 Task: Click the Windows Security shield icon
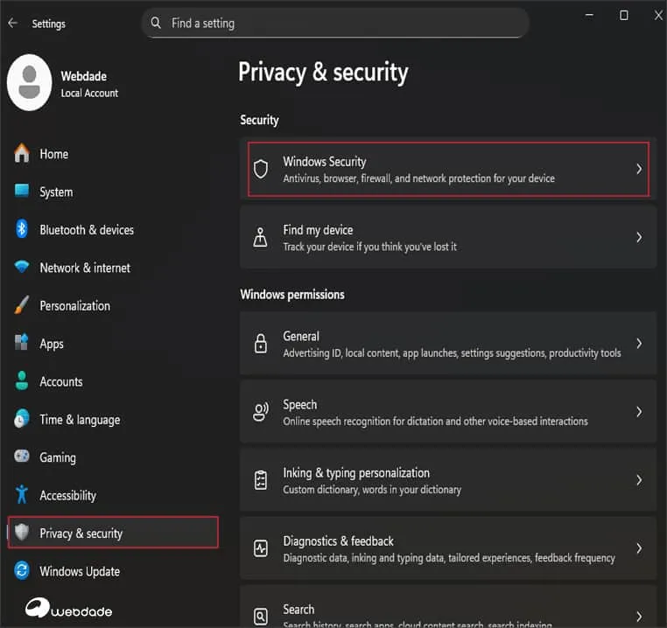(261, 169)
